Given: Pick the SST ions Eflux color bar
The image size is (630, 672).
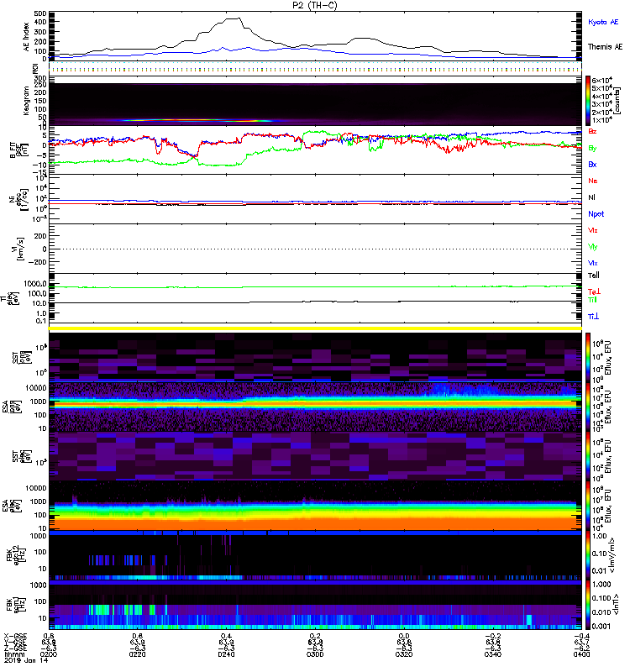Looking at the screenshot, I should pos(588,357).
